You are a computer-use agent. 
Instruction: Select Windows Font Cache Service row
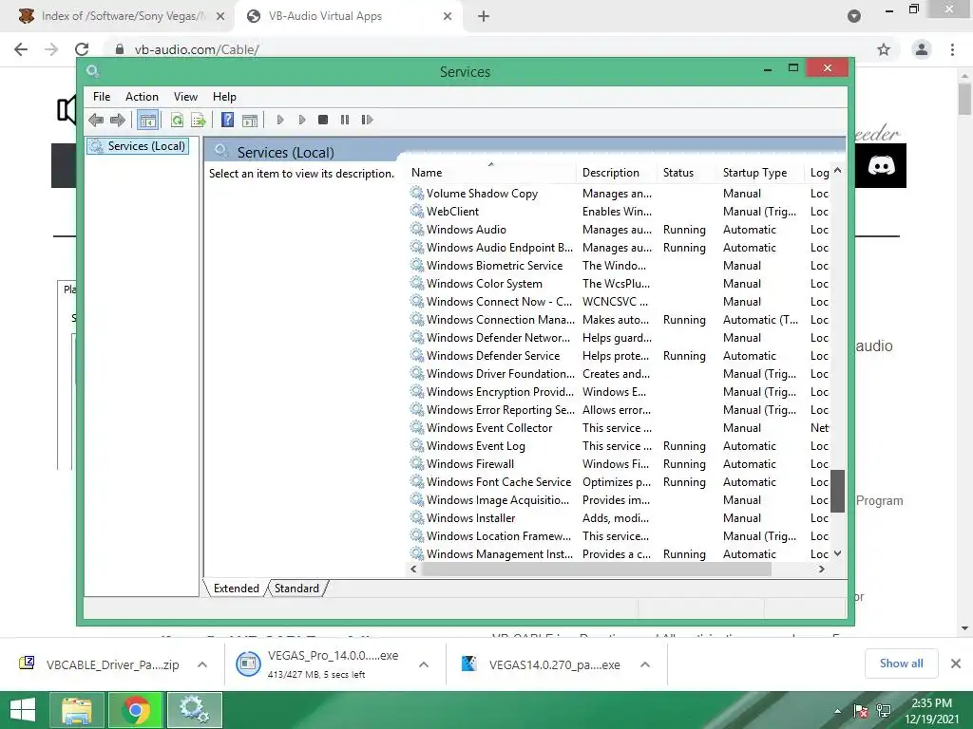620,481
